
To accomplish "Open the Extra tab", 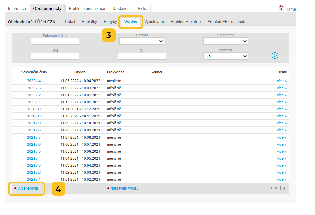I will [143, 9].
